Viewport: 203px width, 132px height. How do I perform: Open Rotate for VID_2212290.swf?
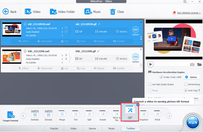tap(99, 68)
